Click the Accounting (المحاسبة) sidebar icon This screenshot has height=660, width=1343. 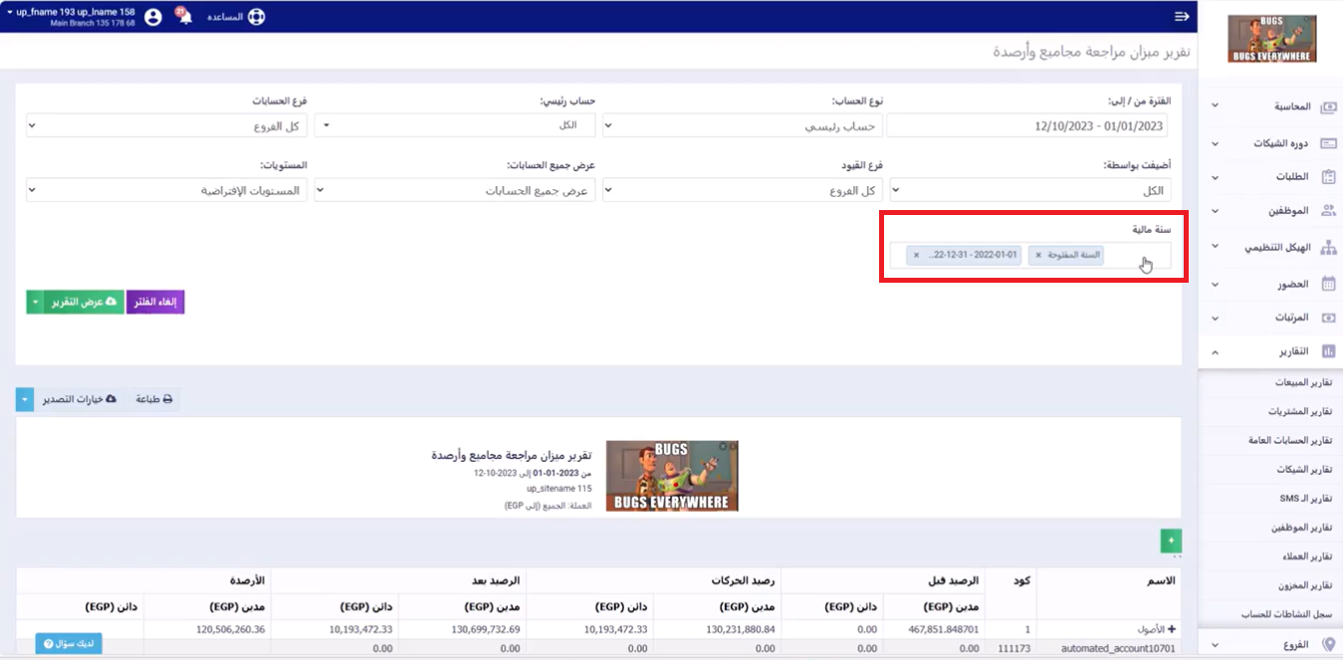pyautogui.click(x=1328, y=107)
